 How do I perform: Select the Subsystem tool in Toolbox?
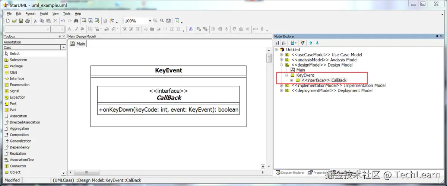[35, 60]
